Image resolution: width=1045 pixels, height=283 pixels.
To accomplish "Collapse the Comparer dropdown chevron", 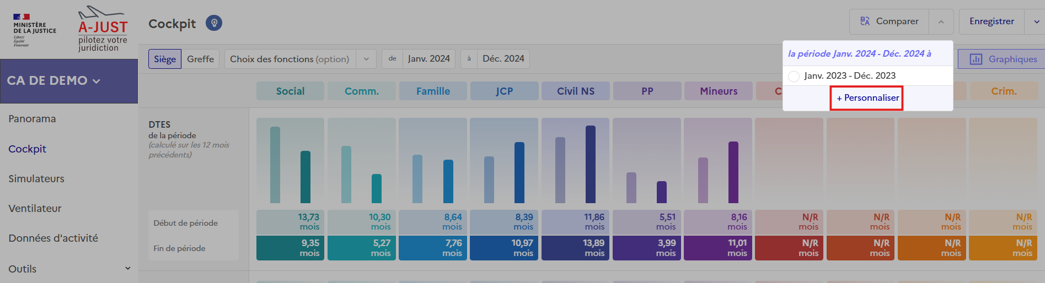I will (x=941, y=21).
